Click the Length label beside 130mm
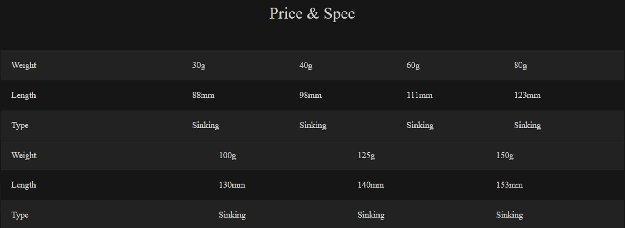 (24, 185)
